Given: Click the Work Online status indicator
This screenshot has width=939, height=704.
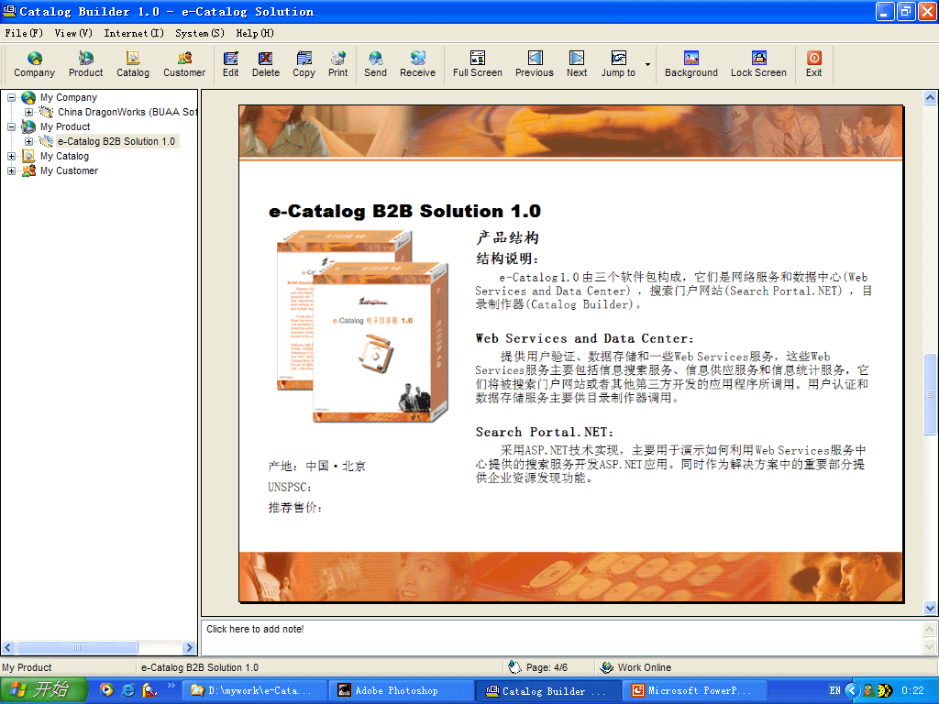Looking at the screenshot, I should tap(636, 667).
